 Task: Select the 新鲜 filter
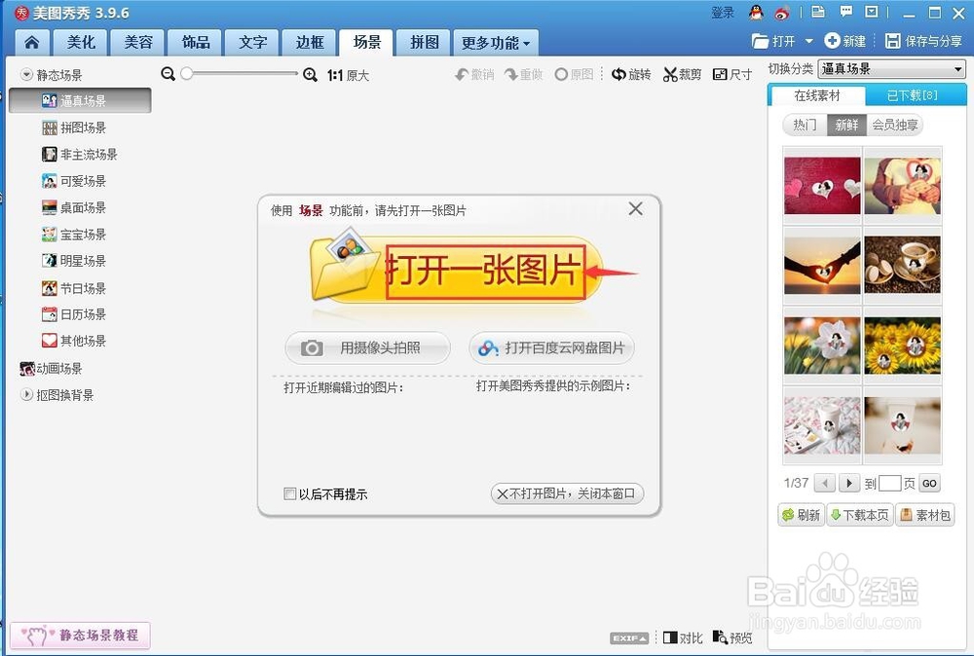pyautogui.click(x=846, y=125)
